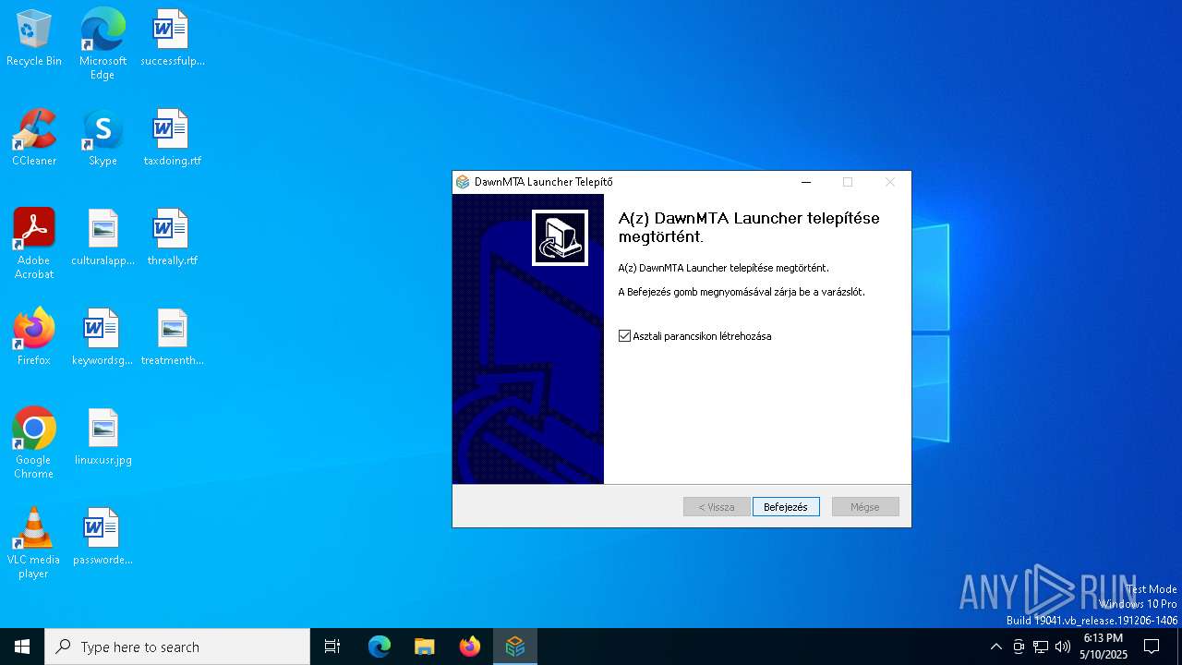Image resolution: width=1182 pixels, height=665 pixels.
Task: Select the Google Chrome desktop shortcut
Action: 34,443
